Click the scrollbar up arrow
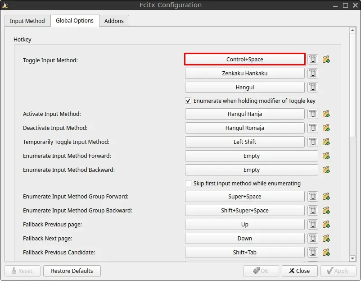This screenshot has width=361, height=281. tap(352, 30)
